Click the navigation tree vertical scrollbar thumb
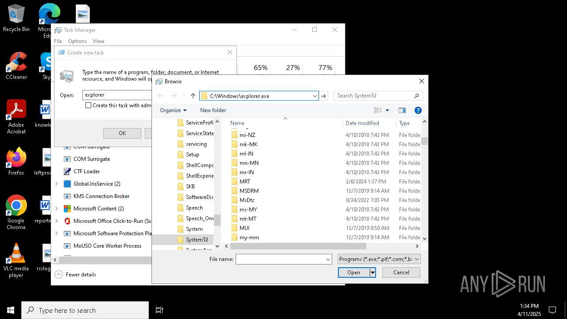The width and height of the screenshot is (567, 319). tap(217, 220)
